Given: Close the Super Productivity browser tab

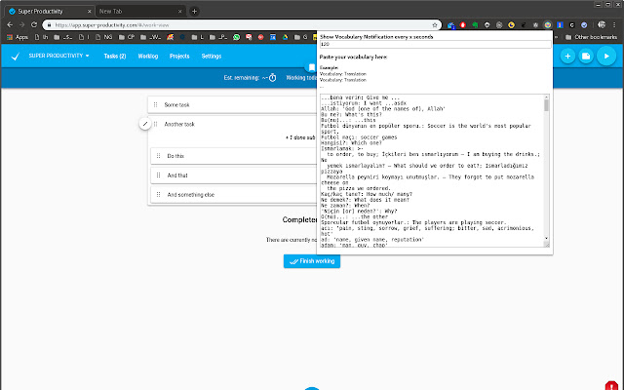Looking at the screenshot, I should pos(89,12).
